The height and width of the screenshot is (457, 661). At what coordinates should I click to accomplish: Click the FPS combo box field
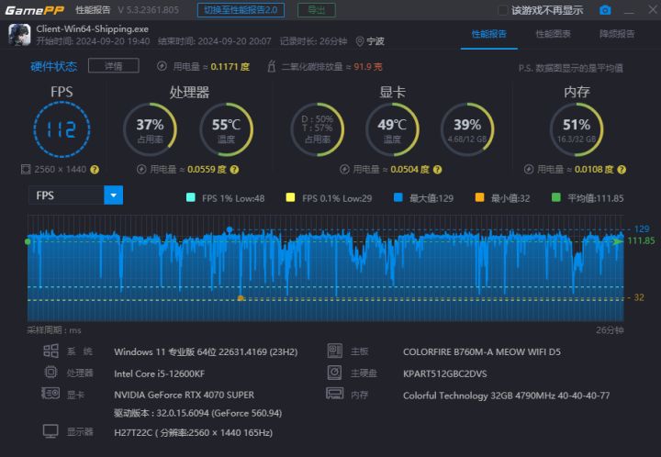click(x=75, y=195)
